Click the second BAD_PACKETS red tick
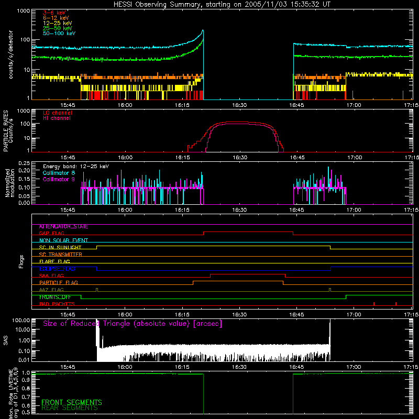The width and height of the screenshot is (419, 419). (x=396, y=304)
